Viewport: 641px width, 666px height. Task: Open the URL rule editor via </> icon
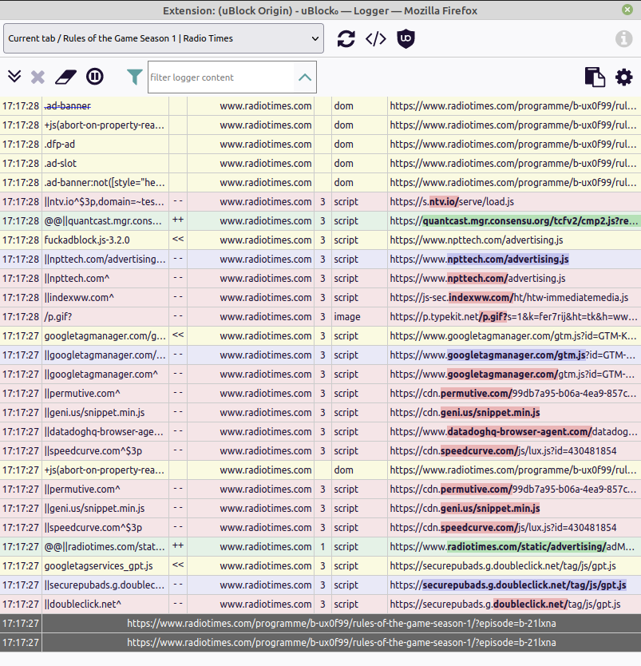pos(375,38)
